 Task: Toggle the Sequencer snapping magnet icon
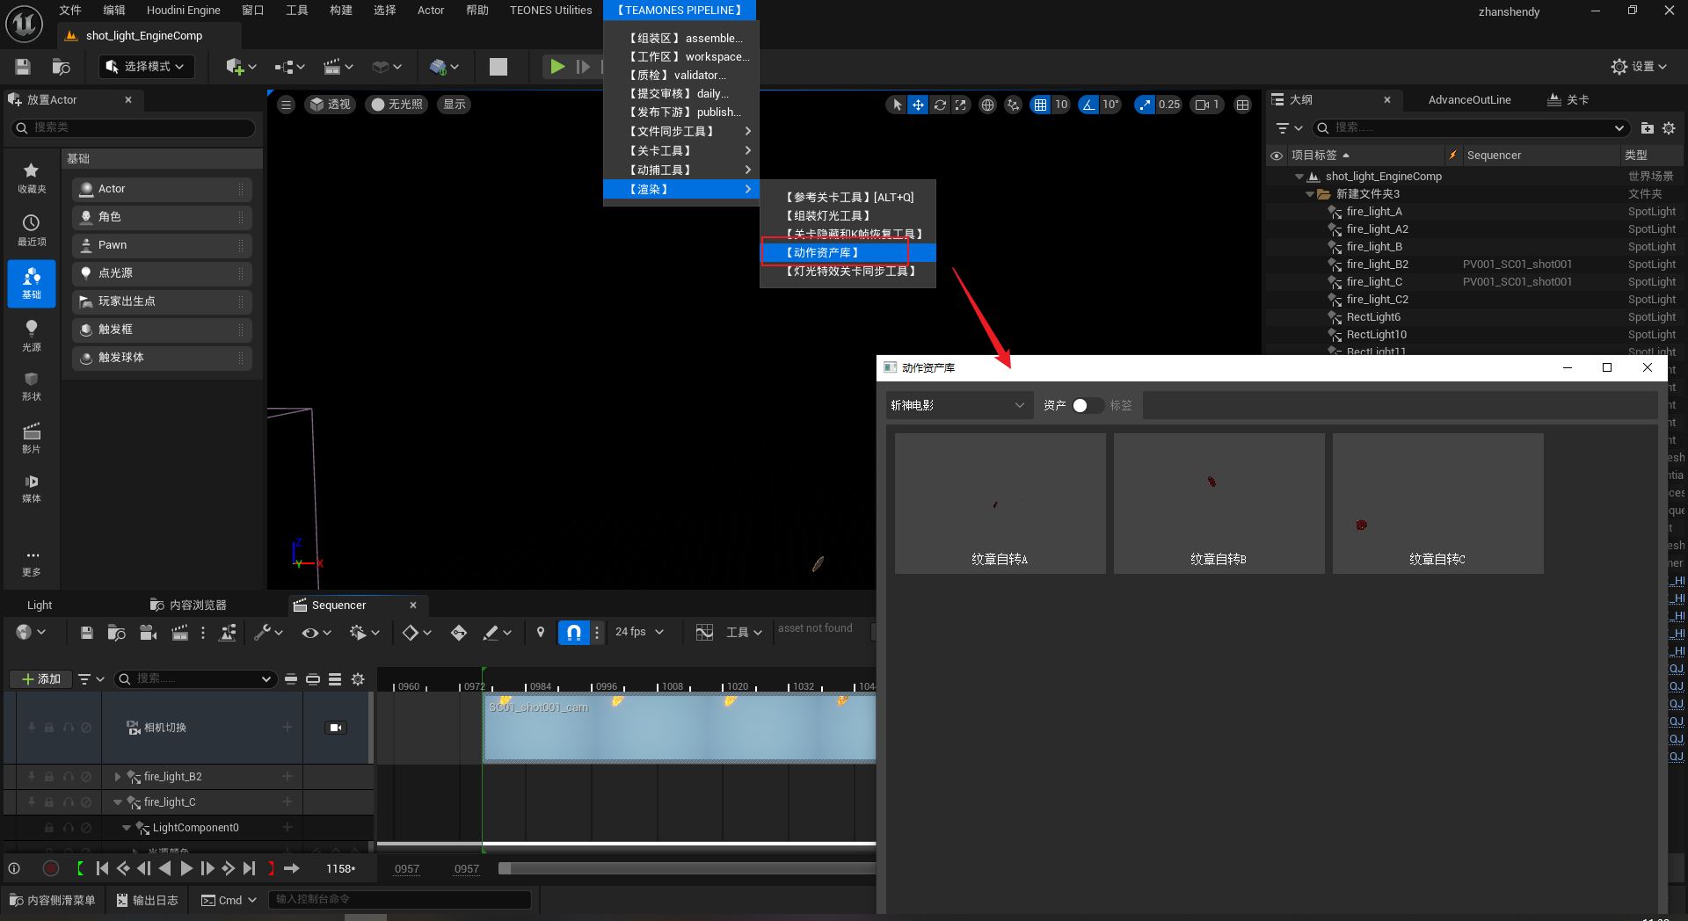[573, 632]
